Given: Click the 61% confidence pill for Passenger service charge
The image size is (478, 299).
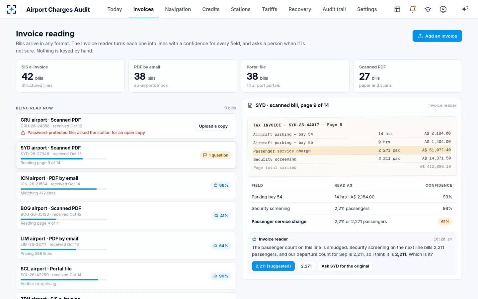Looking at the screenshot, I should point(445,222).
